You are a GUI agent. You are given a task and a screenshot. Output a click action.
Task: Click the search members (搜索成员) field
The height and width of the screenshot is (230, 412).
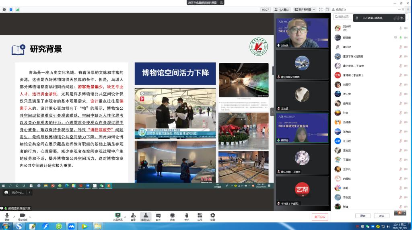point(343,16)
